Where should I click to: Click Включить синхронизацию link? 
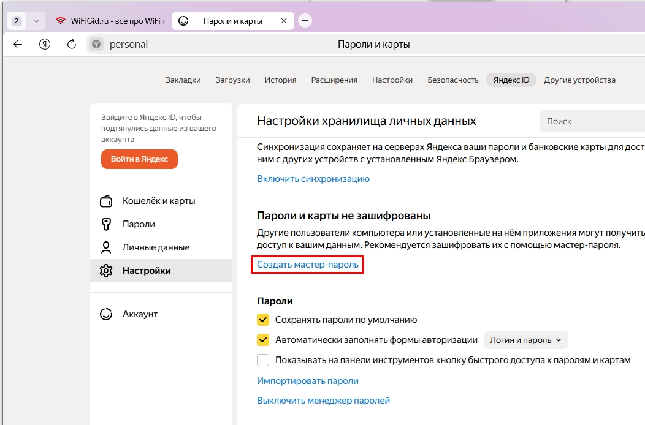[x=313, y=179]
